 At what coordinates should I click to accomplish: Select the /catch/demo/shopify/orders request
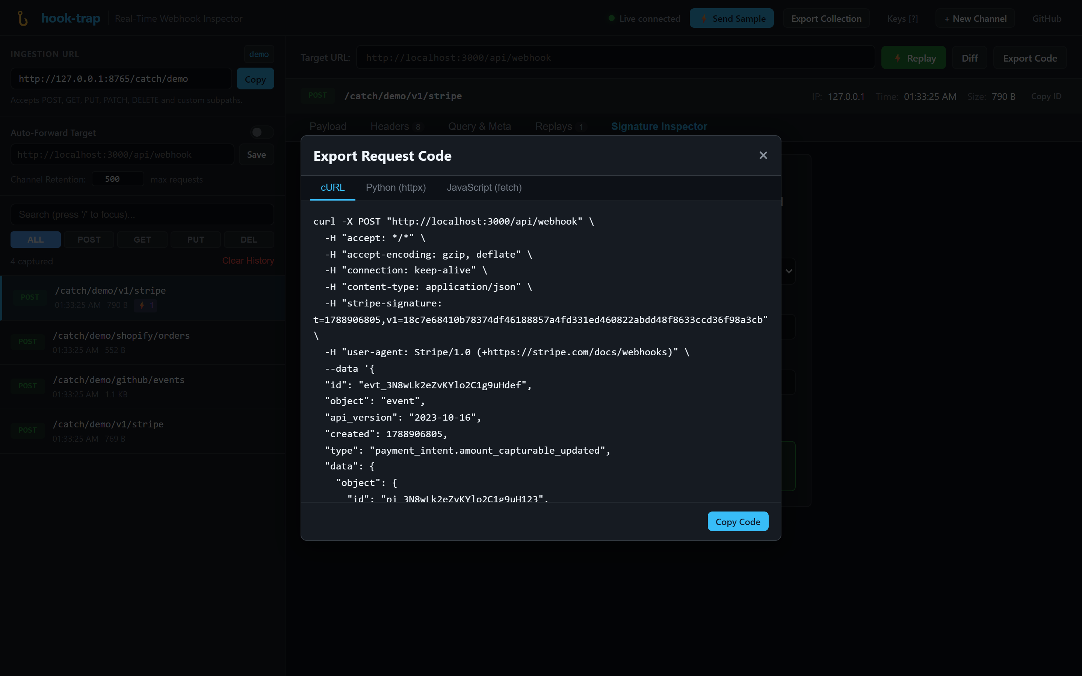[x=143, y=343]
